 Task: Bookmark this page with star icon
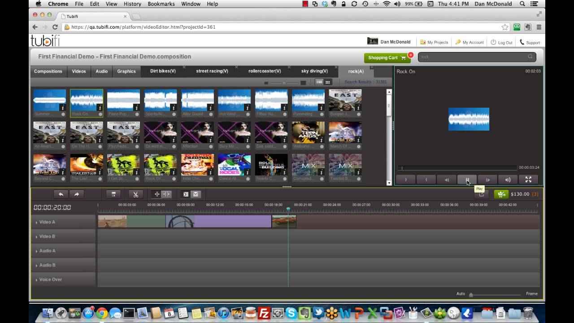[505, 27]
